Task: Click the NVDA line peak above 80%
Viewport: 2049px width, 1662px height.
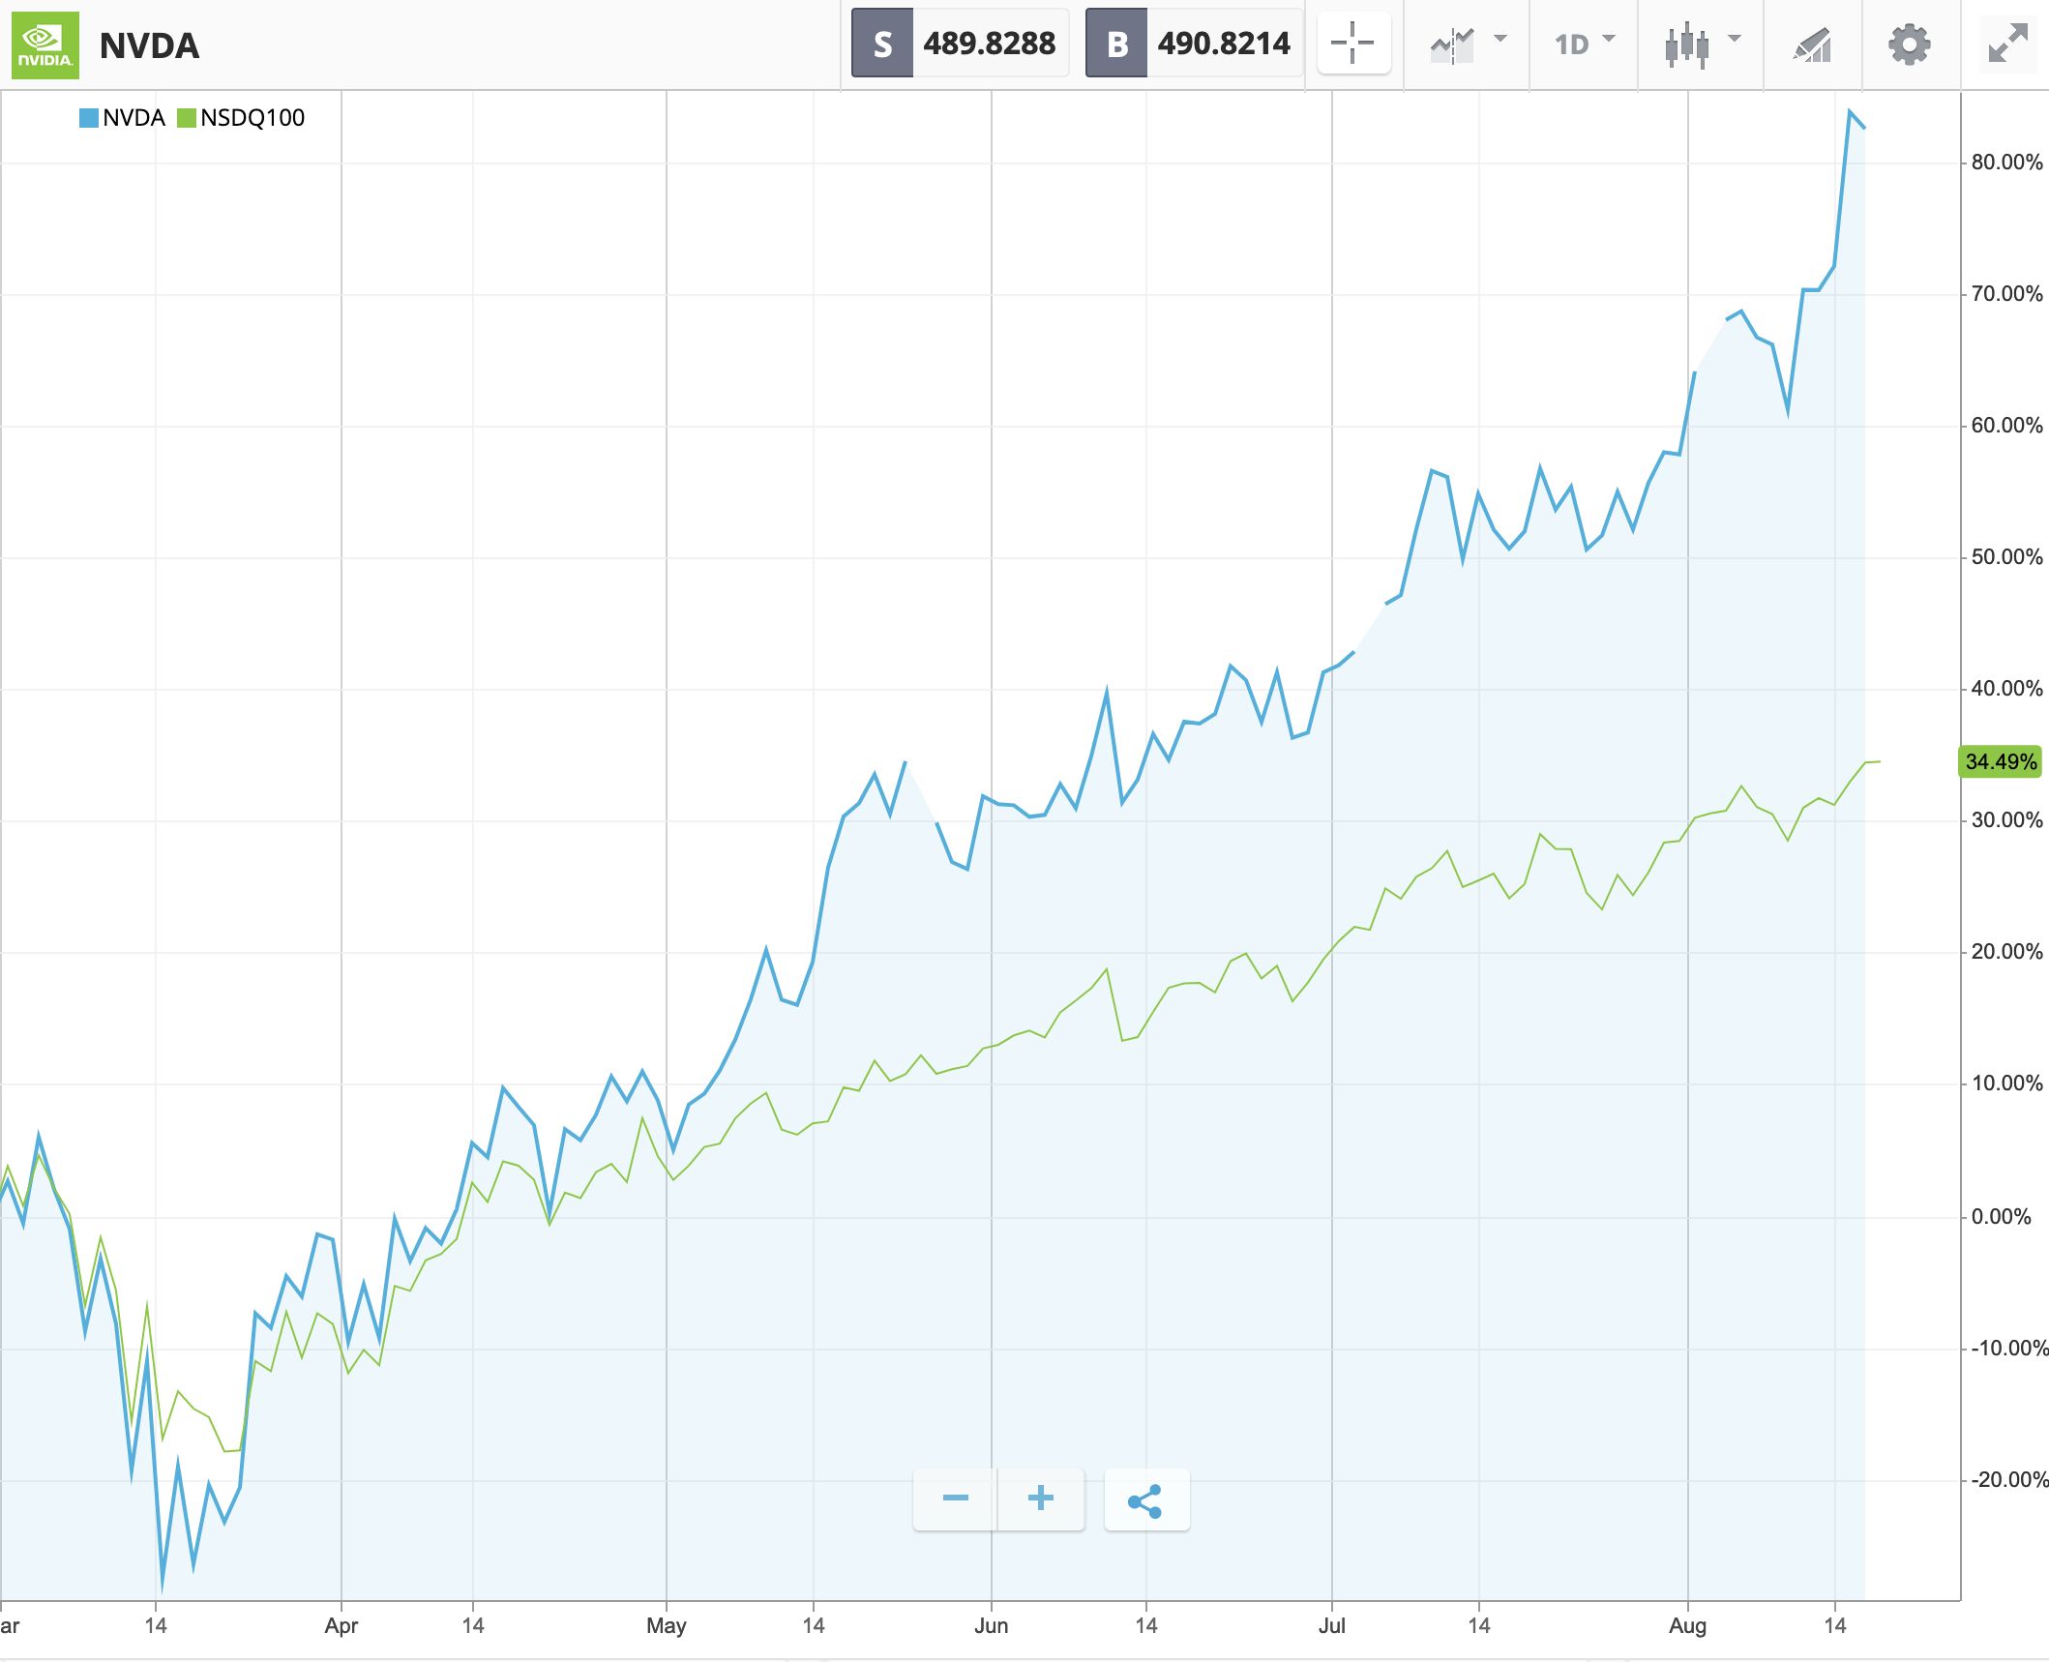Action: click(1850, 112)
